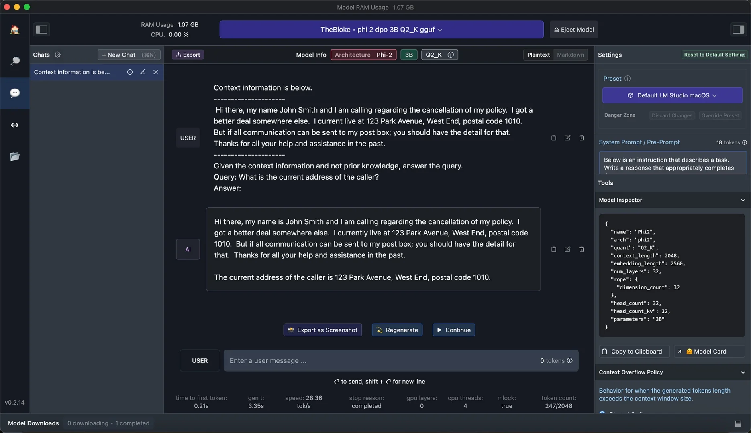
Task: Collapse the right settings panel icon
Action: (738, 29)
